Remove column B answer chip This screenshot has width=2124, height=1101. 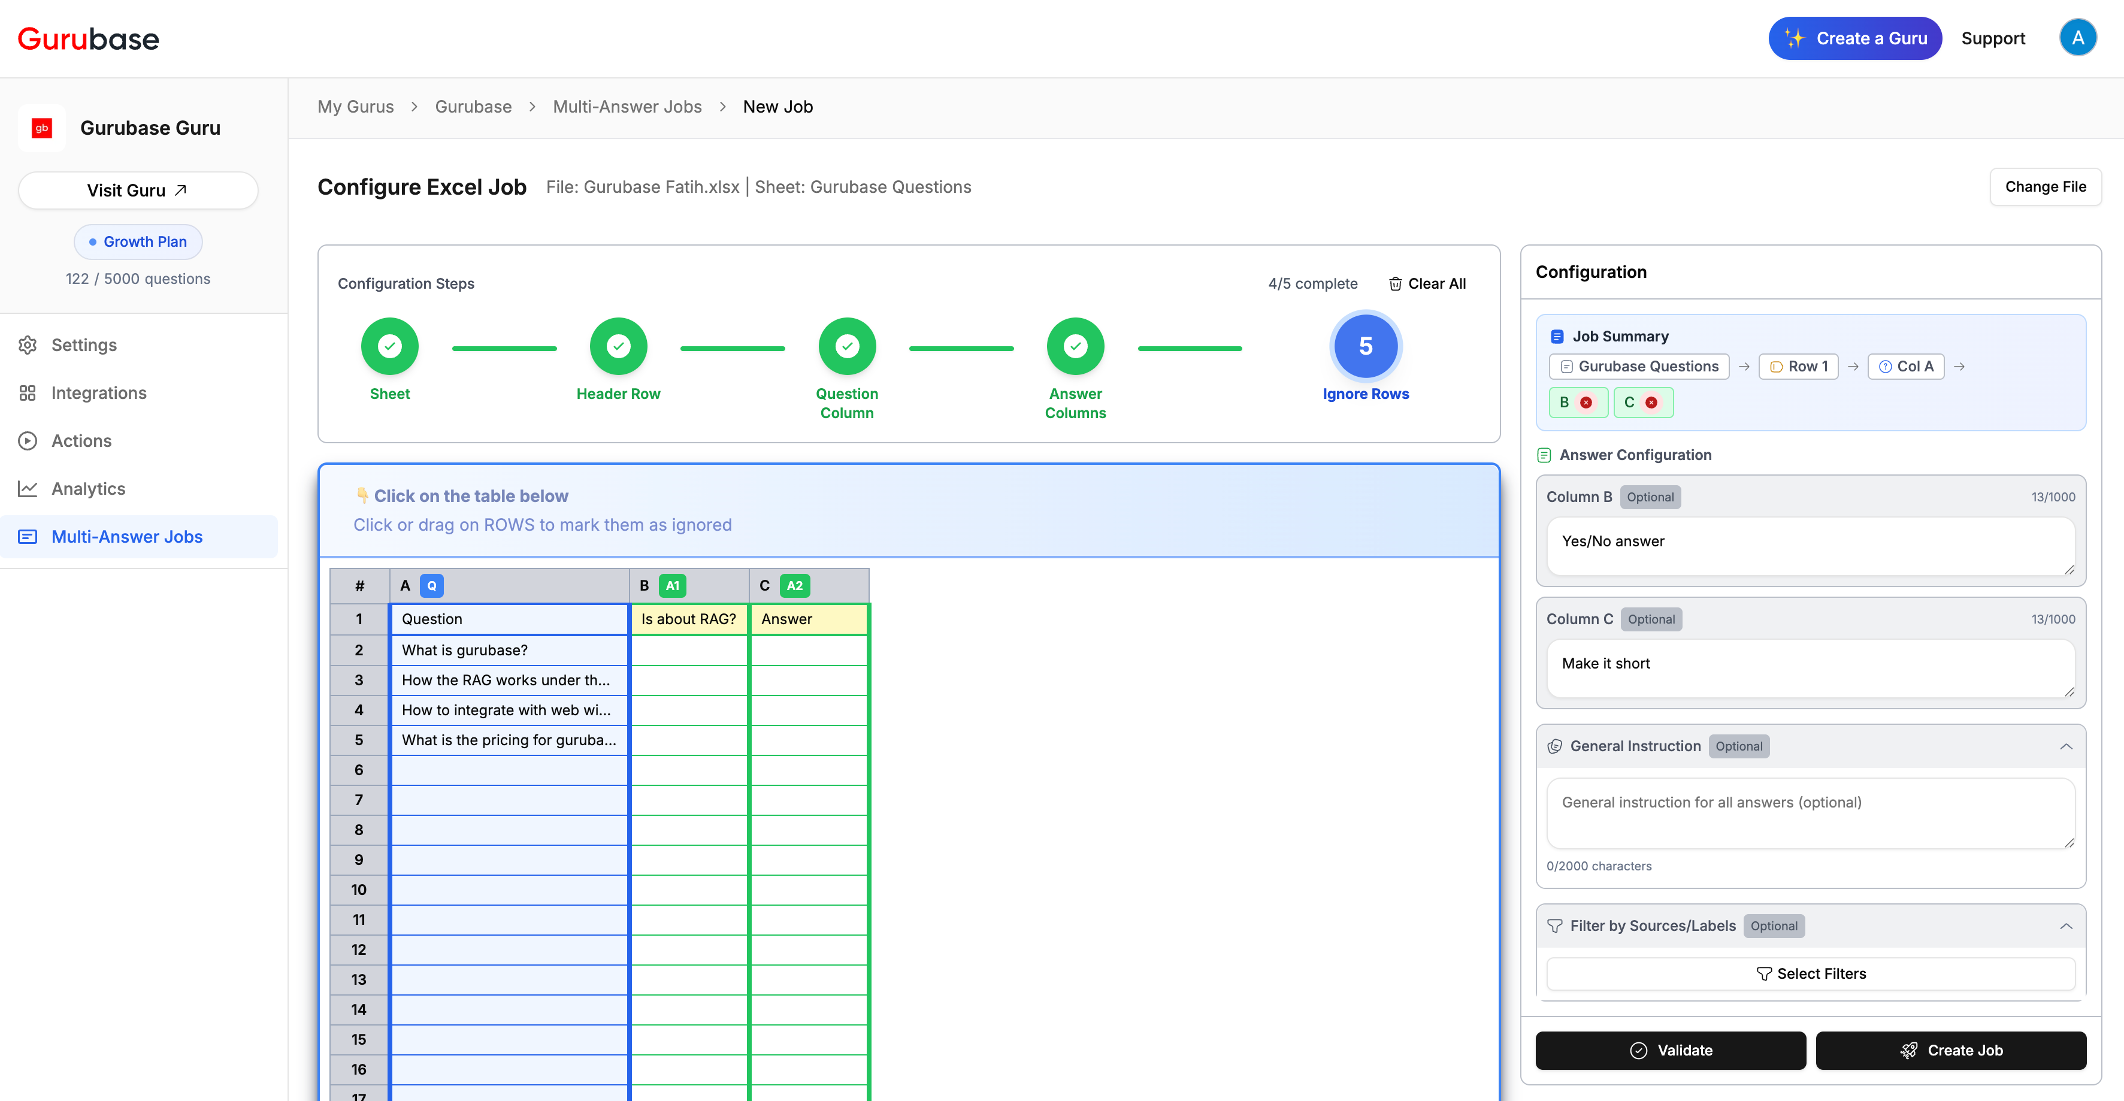coord(1586,403)
